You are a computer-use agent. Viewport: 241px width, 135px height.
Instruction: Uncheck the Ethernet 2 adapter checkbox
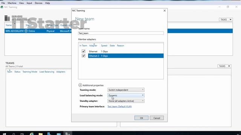pyautogui.click(x=84, y=56)
